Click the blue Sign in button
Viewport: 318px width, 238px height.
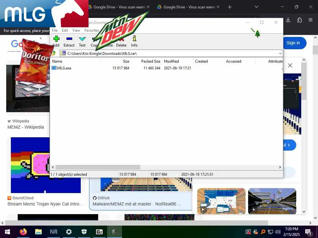click(293, 43)
